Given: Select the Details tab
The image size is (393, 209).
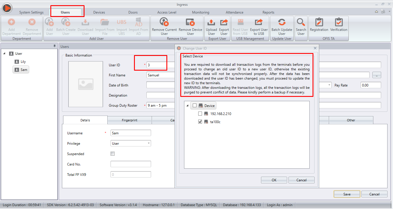Looking at the screenshot, I should (85, 120).
